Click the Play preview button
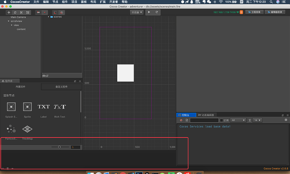Image resolution: width=290 pixels, height=174 pixels. (x=149, y=13)
